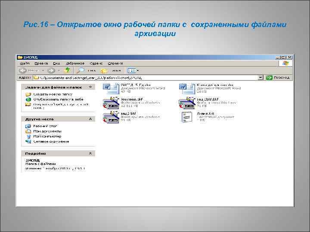Screen dimensions: 310x232
Task: Click the Мой компьютер icon
Action: coord(28,136)
